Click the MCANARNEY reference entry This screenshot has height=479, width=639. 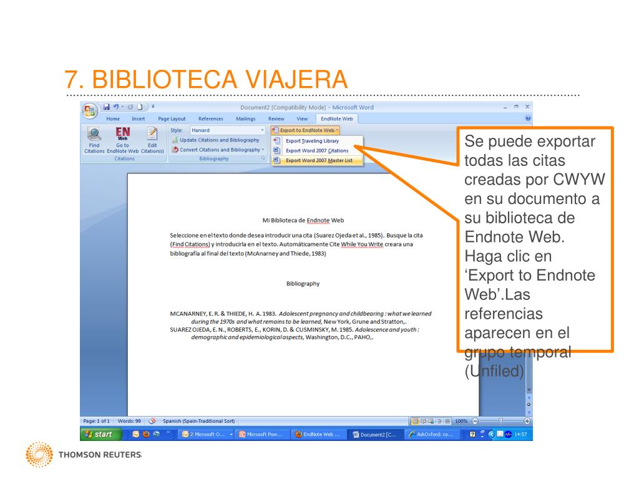click(x=301, y=317)
